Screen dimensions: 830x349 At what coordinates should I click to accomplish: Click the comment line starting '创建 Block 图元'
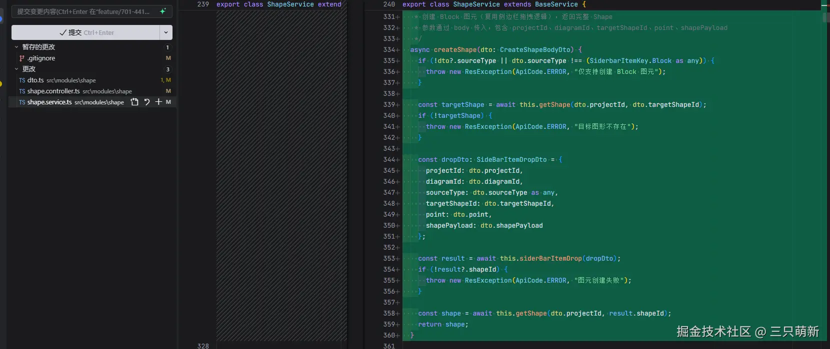(513, 16)
